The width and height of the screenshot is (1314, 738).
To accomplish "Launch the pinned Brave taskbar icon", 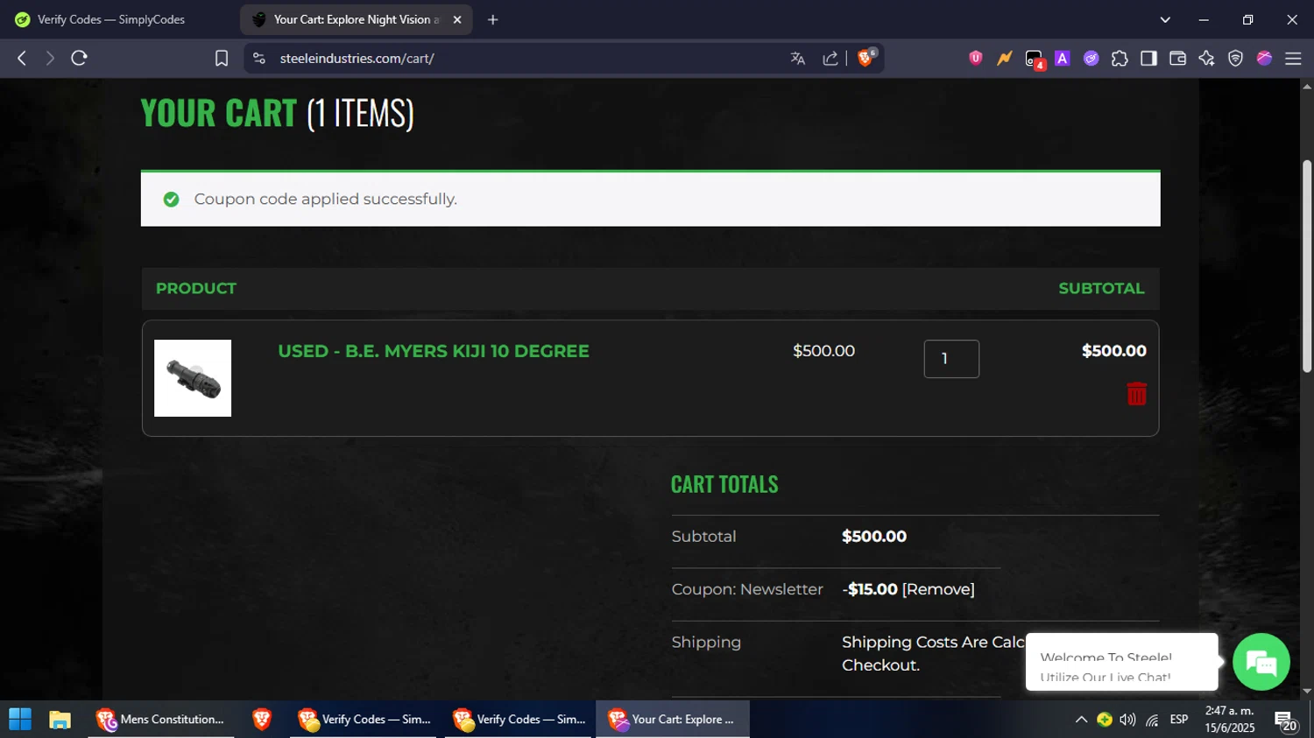I will pos(261,720).
